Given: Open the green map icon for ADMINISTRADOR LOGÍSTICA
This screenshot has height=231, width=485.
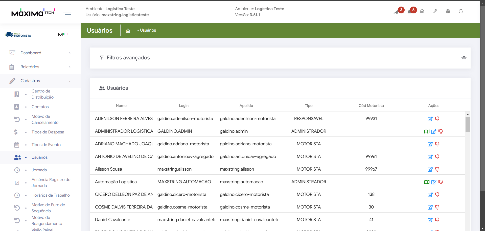Looking at the screenshot, I should 427,131.
